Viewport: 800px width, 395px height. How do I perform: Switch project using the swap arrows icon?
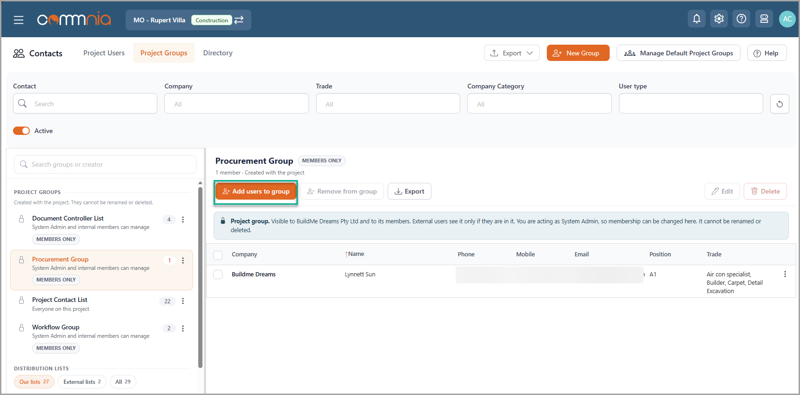(x=239, y=20)
